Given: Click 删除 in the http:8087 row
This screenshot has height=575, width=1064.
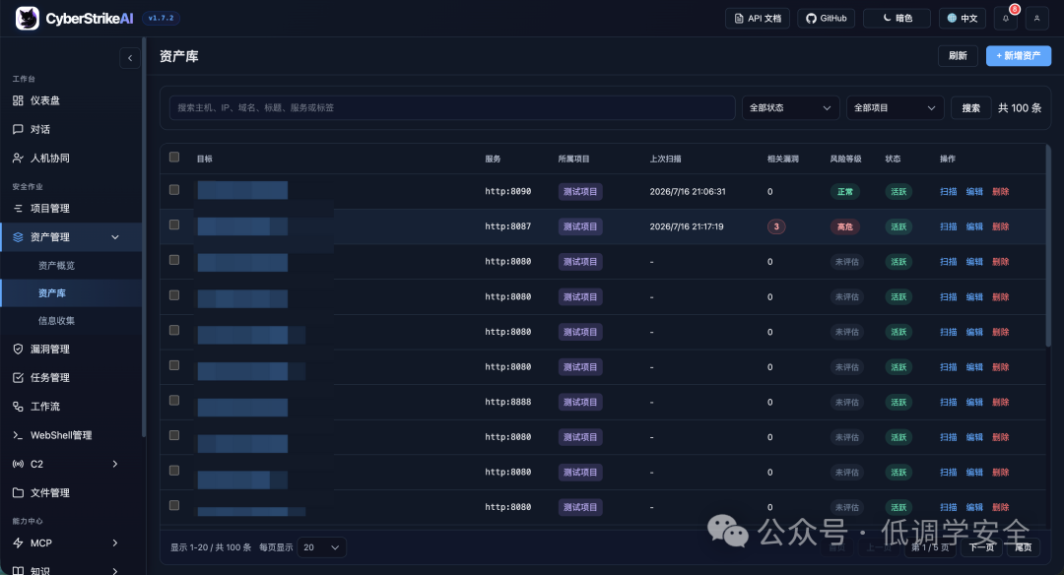Looking at the screenshot, I should (1000, 226).
